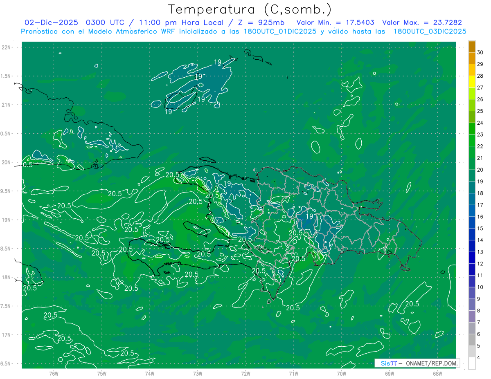Click the 1800UTC_03DIC2025 valid-until text
This screenshot has width=491, height=379.
[x=430, y=31]
